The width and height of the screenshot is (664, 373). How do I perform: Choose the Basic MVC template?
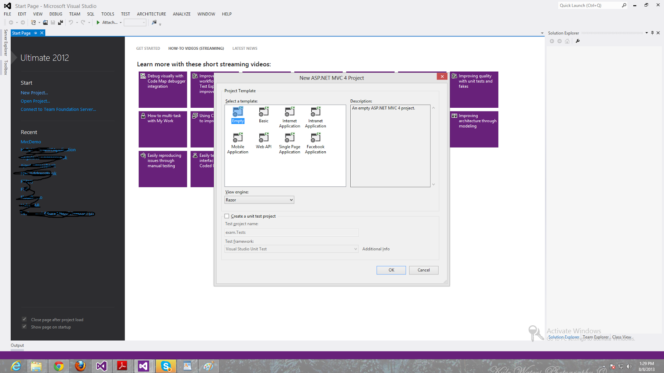pos(264,115)
